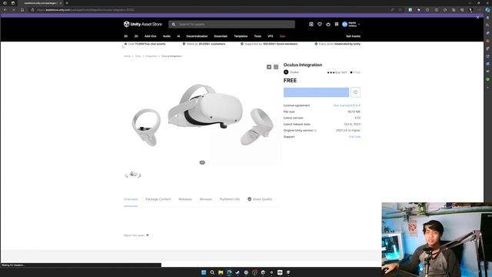Open the taskbar Search icon
The width and height of the screenshot is (492, 277).
click(x=212, y=272)
